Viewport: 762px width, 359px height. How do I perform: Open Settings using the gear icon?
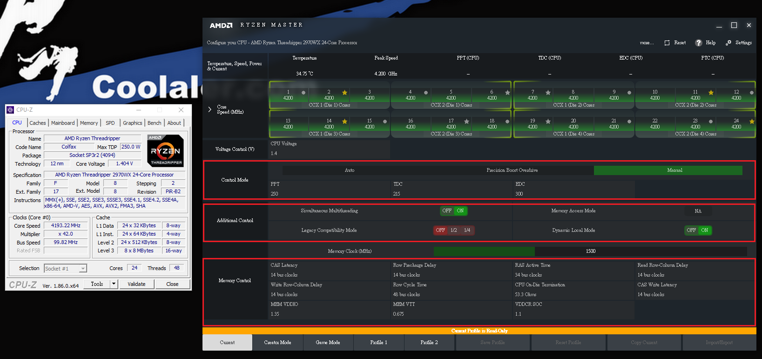[x=728, y=43]
